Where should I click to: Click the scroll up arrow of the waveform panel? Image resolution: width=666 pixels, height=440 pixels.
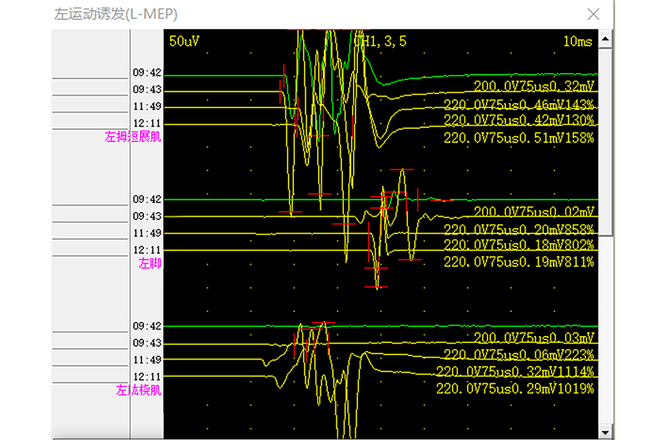(x=606, y=38)
